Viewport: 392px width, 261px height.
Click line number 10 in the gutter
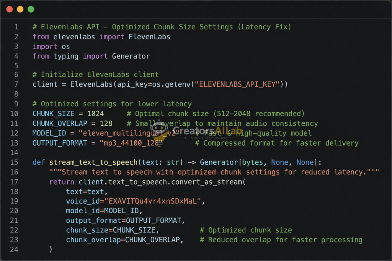(14, 114)
